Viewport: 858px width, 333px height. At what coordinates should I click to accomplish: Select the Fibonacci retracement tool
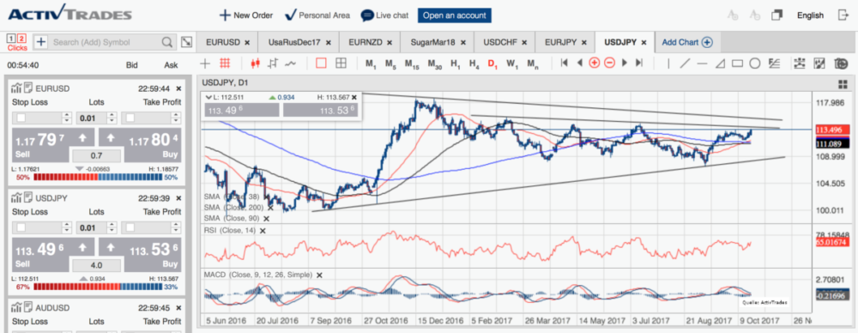point(774,64)
